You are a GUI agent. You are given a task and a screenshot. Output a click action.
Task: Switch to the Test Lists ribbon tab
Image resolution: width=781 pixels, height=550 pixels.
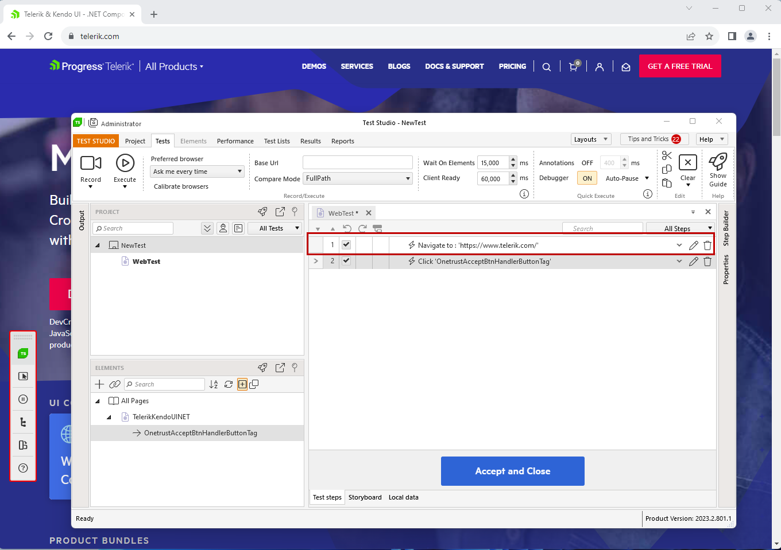tap(277, 141)
